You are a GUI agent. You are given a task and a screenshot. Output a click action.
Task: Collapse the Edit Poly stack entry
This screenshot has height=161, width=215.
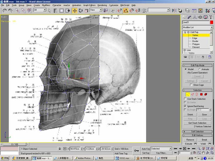click(188, 32)
